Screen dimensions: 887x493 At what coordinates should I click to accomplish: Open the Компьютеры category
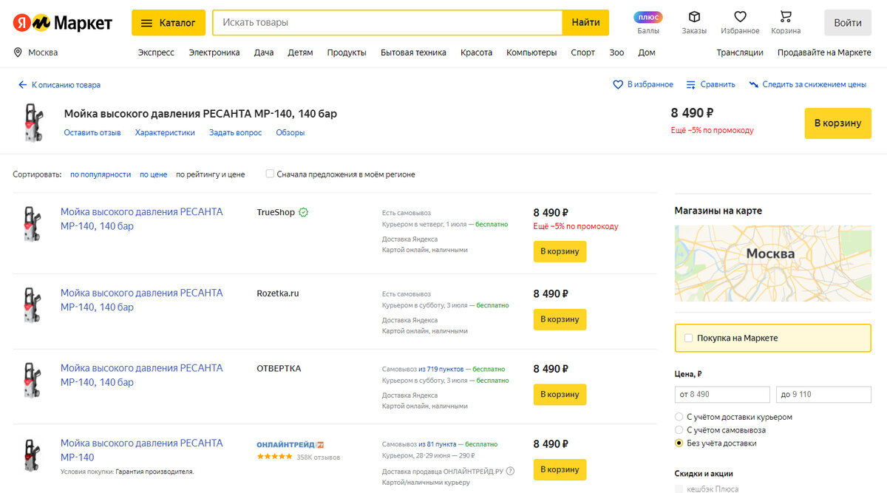(x=531, y=52)
